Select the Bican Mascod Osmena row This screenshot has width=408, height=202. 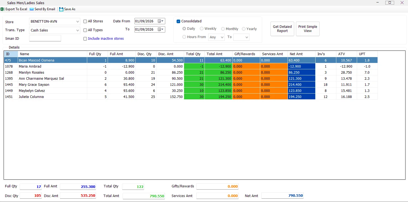pos(191,60)
